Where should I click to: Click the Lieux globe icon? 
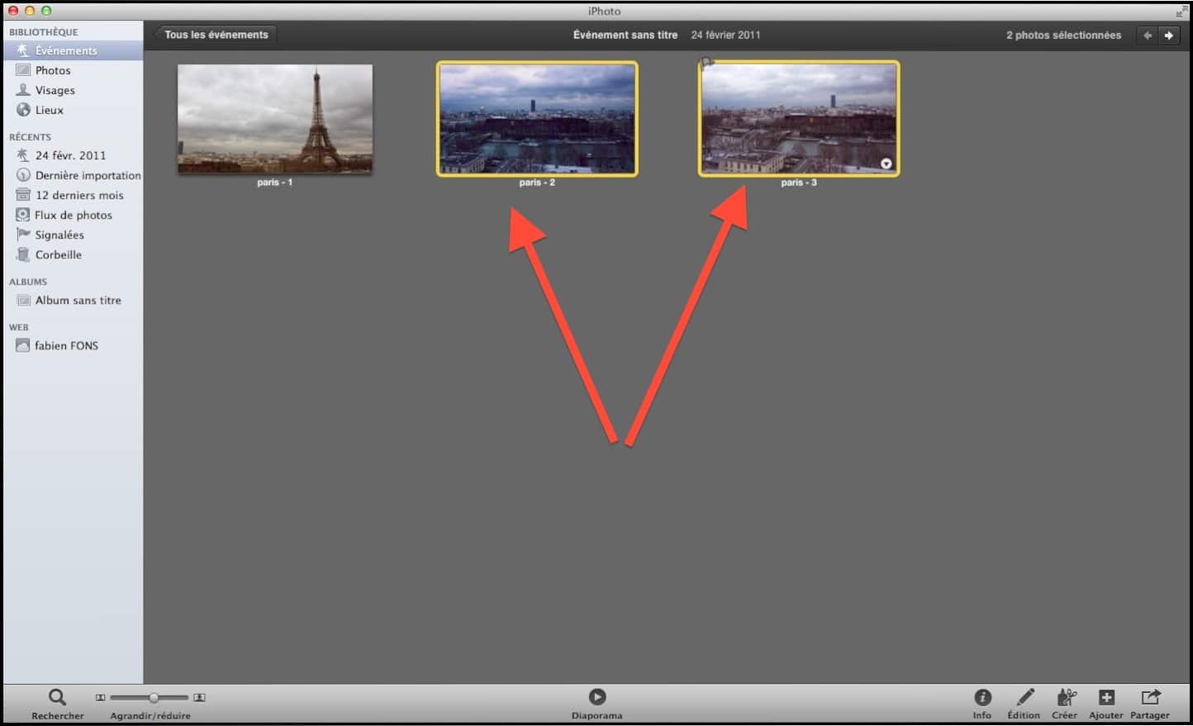(23, 110)
